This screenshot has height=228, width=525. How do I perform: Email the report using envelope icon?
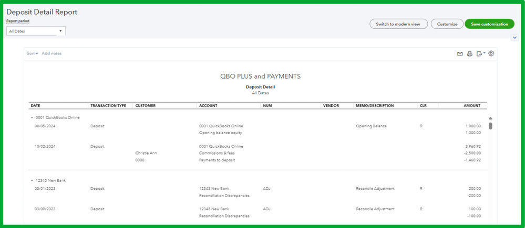(x=460, y=54)
